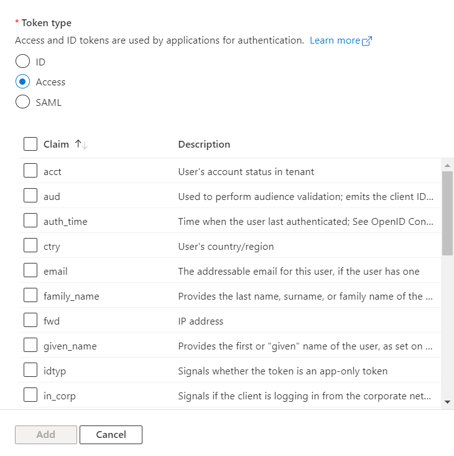The image size is (454, 456).
Task: Open the Learn more link
Action: (x=335, y=40)
